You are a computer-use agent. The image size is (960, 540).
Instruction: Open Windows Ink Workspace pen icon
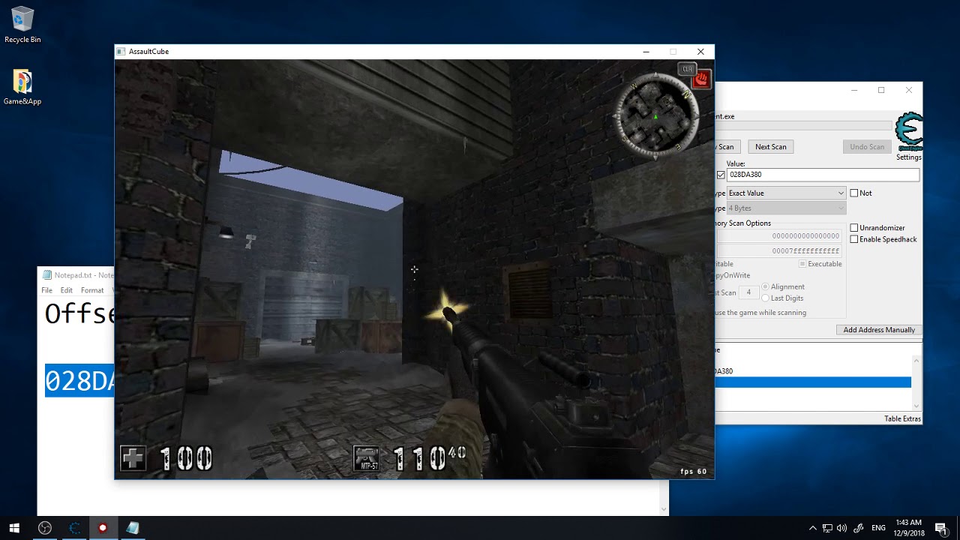click(x=859, y=528)
